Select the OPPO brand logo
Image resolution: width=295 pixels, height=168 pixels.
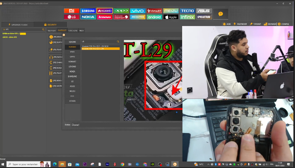[x=121, y=11]
